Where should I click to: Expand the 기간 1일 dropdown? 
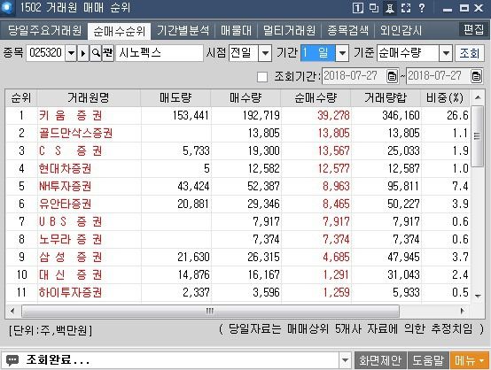click(342, 53)
